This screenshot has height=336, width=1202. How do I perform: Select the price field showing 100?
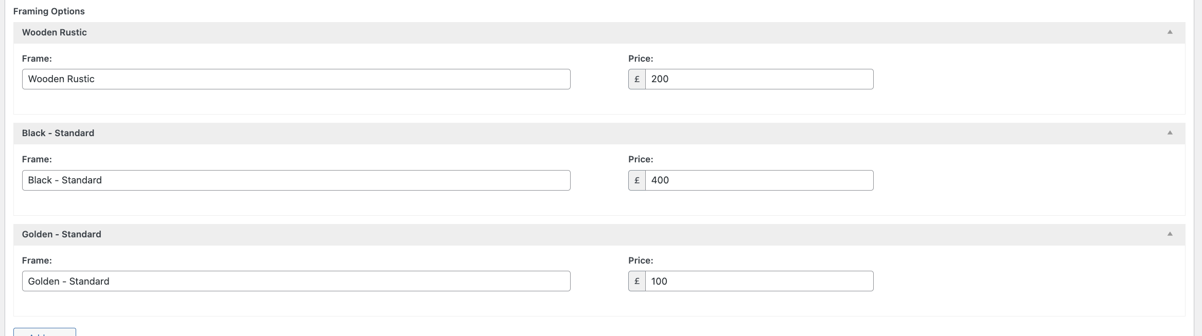(x=759, y=281)
